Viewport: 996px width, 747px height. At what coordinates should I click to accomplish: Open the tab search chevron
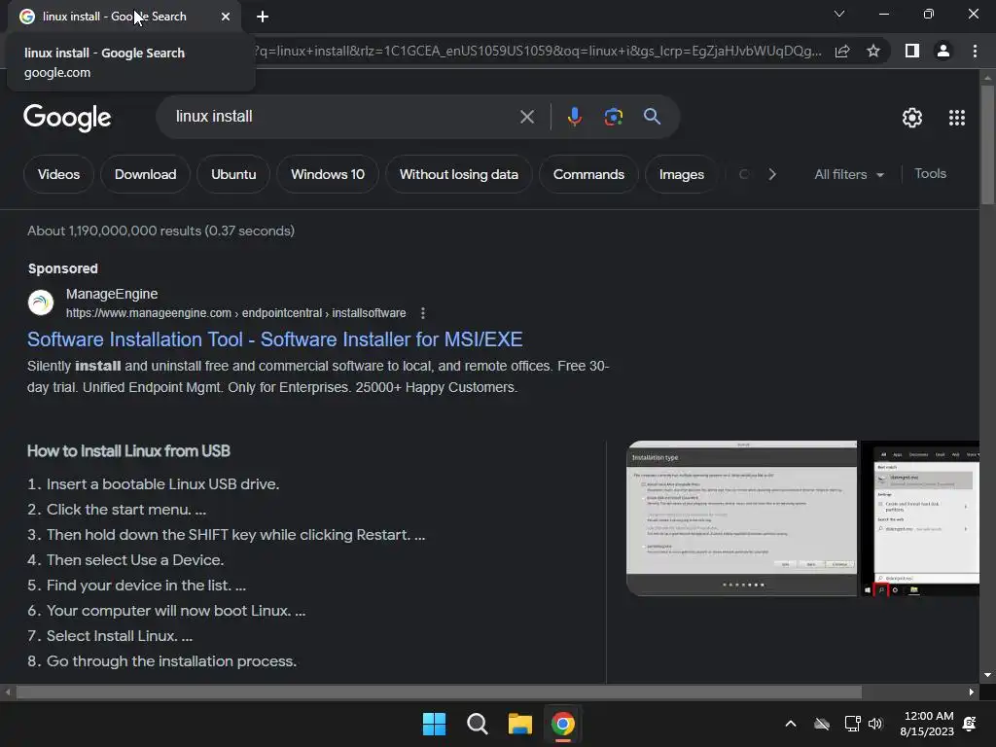coord(839,14)
